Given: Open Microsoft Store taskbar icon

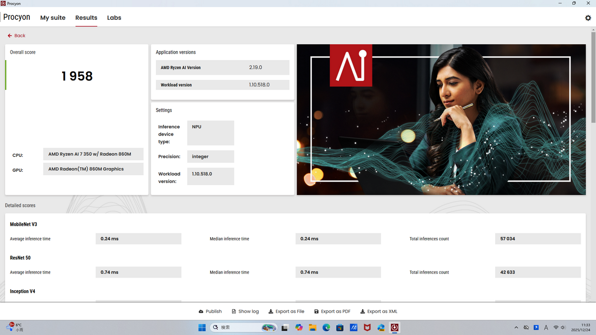Looking at the screenshot, I should [340, 328].
